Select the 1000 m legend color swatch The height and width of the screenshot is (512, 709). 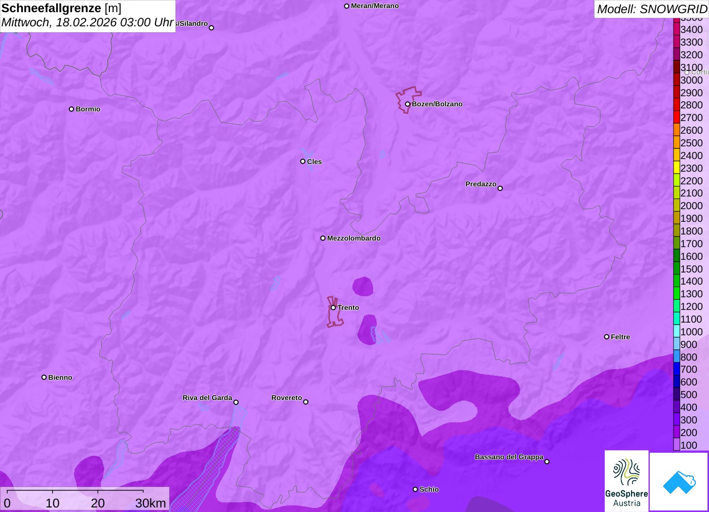677,331
